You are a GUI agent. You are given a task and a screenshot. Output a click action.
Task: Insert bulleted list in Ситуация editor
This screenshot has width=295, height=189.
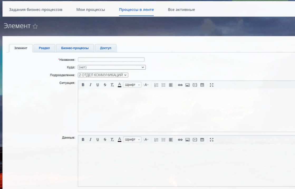point(163,85)
